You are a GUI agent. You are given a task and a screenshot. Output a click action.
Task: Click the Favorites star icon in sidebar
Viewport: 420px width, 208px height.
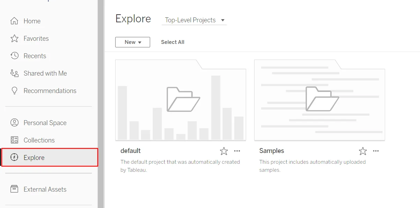click(x=14, y=38)
